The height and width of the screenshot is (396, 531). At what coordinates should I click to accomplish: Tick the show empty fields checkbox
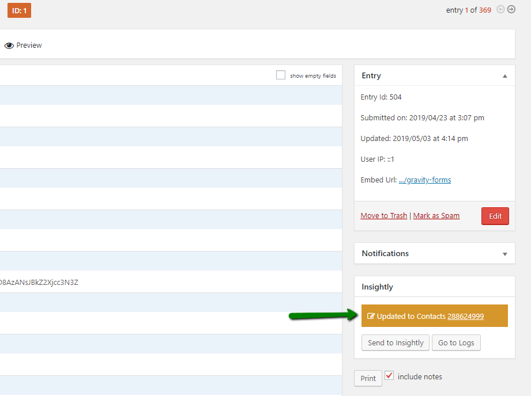click(281, 75)
